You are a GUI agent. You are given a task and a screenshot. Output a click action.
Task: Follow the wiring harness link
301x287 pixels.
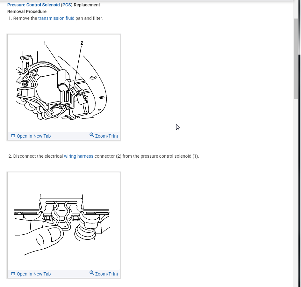point(78,156)
